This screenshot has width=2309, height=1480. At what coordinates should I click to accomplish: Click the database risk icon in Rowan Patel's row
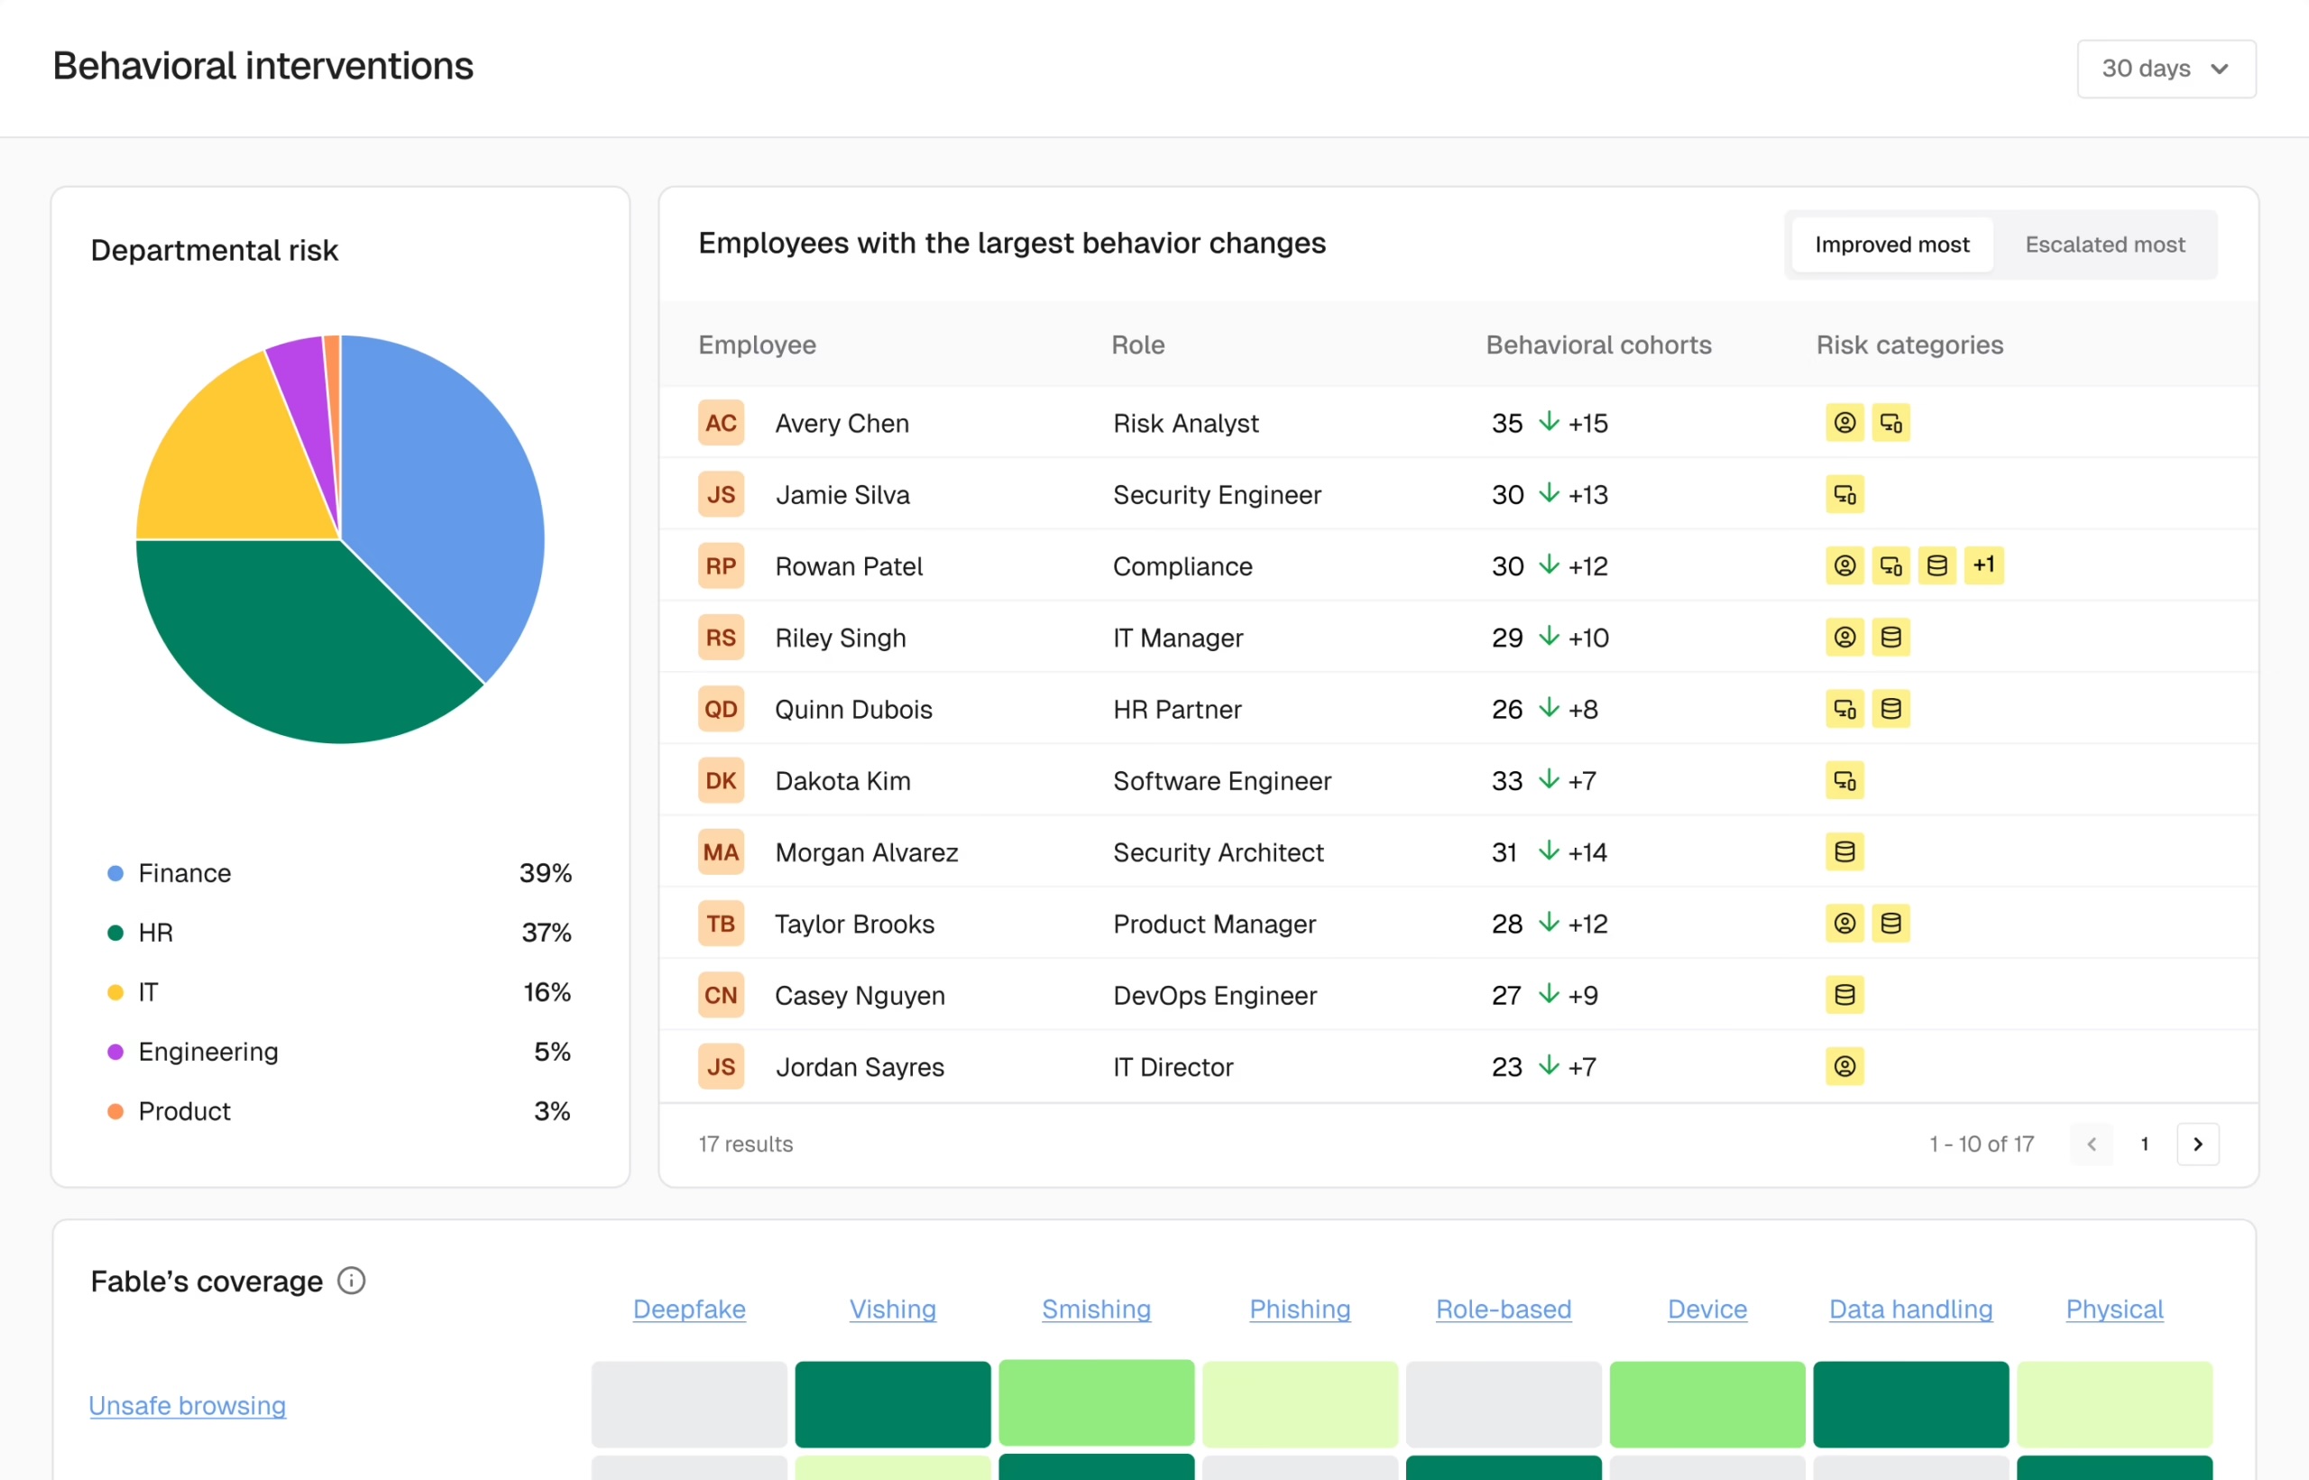1936,565
